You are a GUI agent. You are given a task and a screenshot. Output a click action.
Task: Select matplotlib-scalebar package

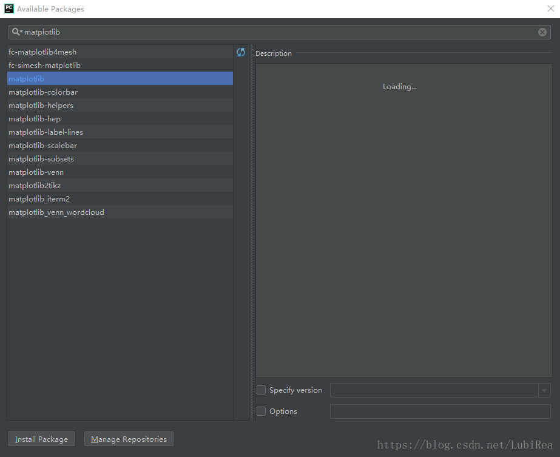pos(120,146)
